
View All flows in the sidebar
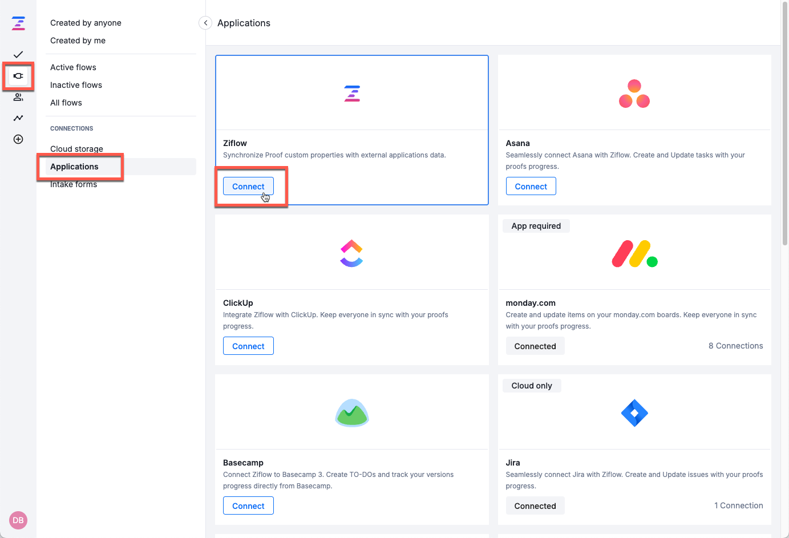[66, 102]
